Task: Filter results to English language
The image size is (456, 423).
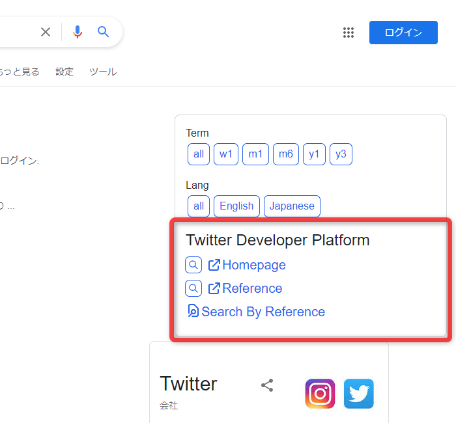Action: [x=236, y=206]
